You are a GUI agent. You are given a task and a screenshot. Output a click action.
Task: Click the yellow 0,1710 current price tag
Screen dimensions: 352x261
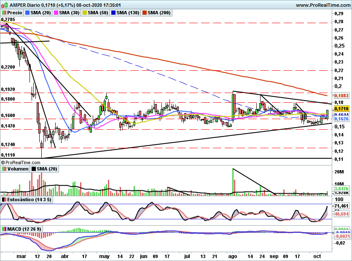[x=342, y=109]
